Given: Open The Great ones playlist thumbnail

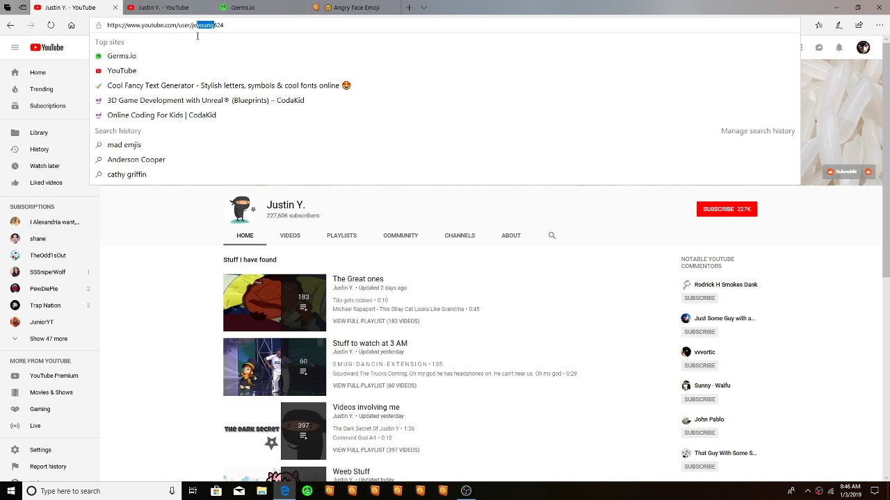Looking at the screenshot, I should pos(275,303).
